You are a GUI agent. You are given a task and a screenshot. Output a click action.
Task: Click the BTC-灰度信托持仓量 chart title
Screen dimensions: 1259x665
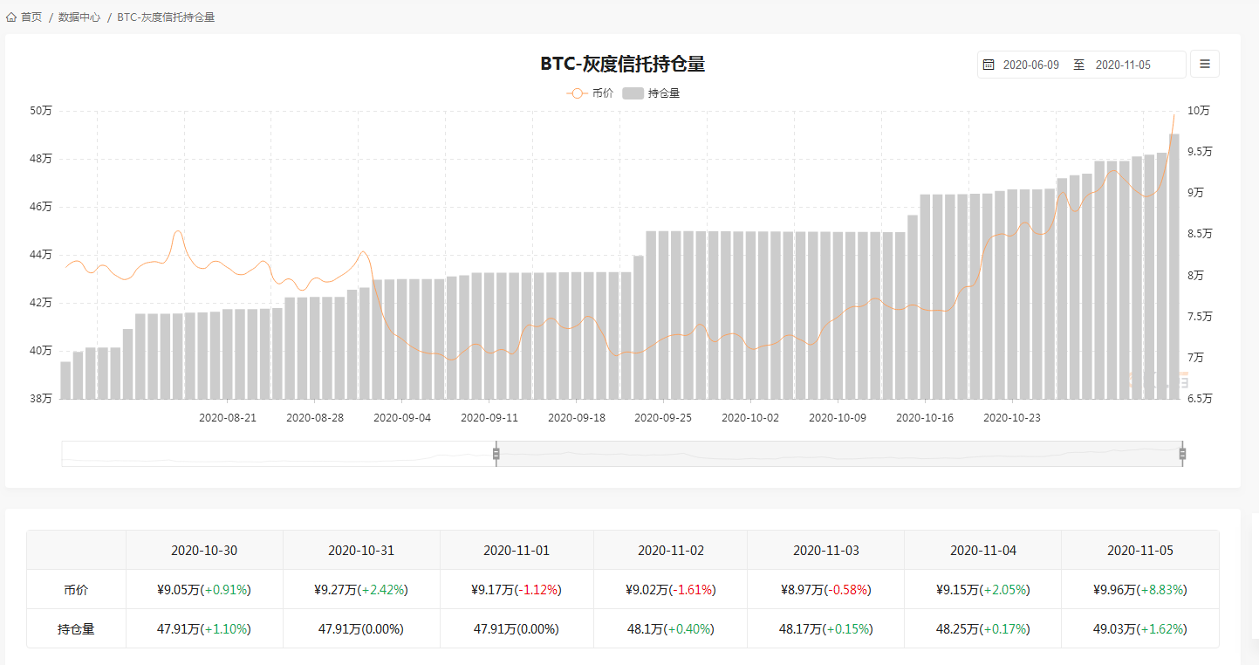pyautogui.click(x=622, y=64)
